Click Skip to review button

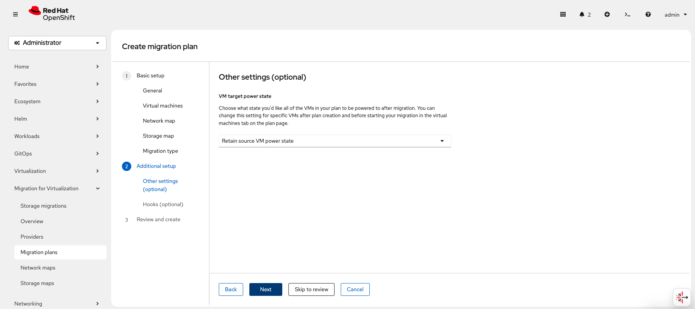pos(311,289)
